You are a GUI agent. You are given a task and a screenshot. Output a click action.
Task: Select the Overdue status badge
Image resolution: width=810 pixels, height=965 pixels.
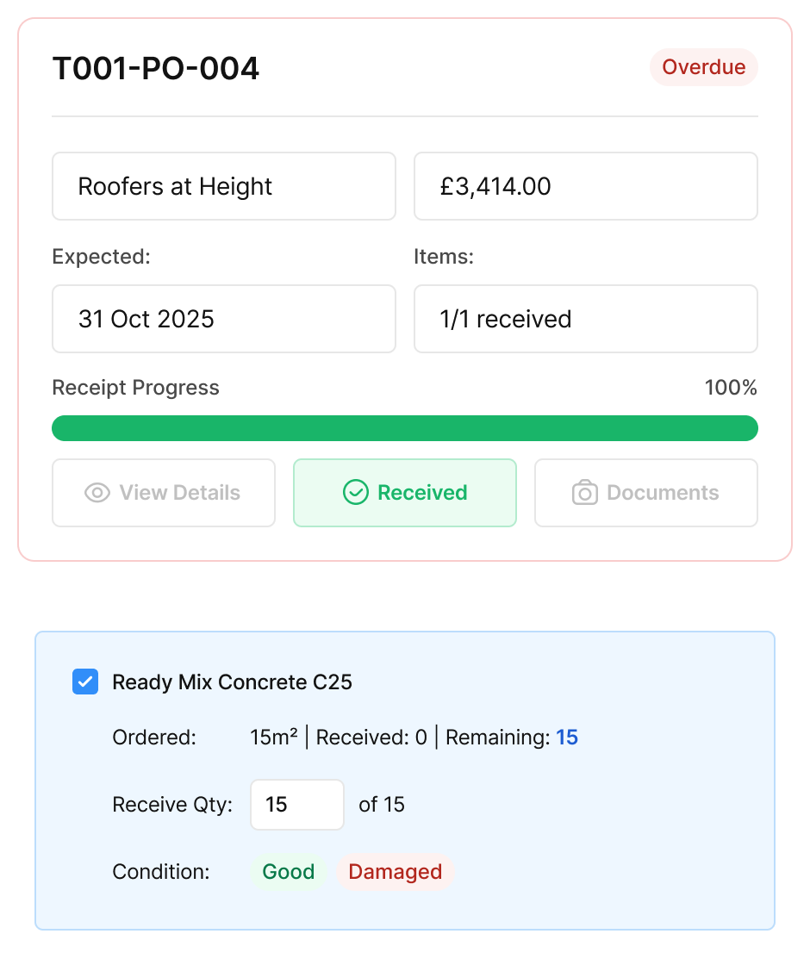703,67
